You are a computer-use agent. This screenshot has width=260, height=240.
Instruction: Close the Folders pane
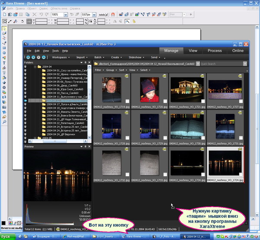89,62
